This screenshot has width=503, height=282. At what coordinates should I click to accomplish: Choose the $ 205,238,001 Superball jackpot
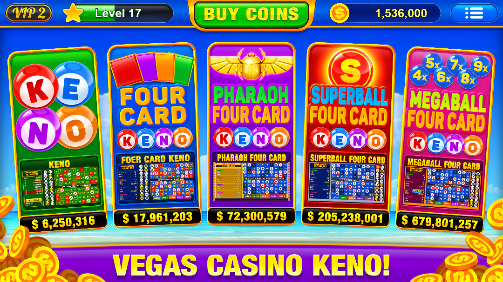pyautogui.click(x=345, y=217)
